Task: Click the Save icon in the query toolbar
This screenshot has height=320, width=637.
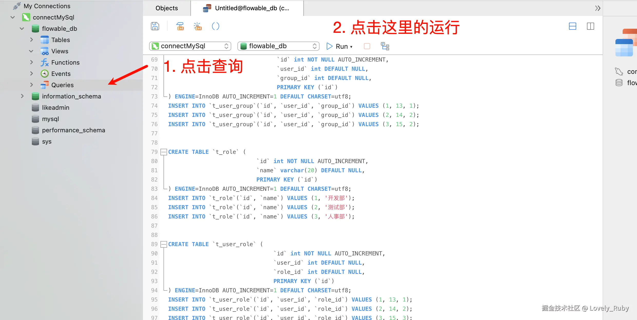Action: tap(155, 26)
